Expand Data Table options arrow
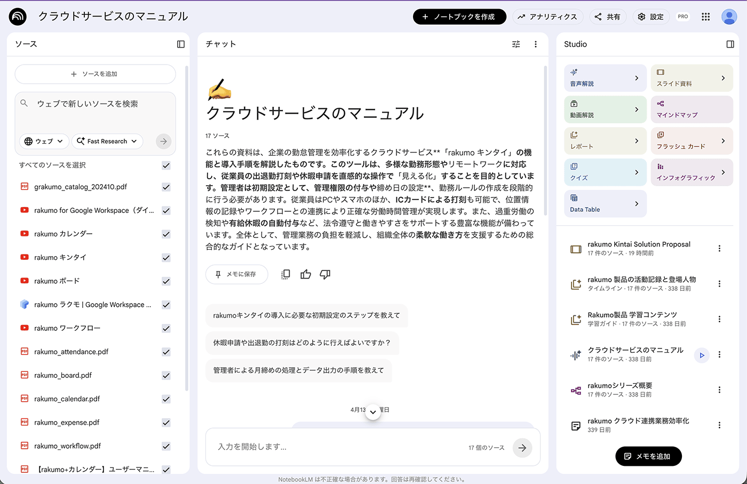 pyautogui.click(x=637, y=204)
